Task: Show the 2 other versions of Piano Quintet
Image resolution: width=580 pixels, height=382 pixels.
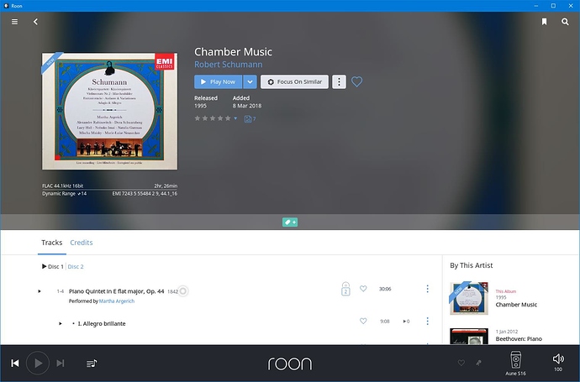Action: click(345, 289)
